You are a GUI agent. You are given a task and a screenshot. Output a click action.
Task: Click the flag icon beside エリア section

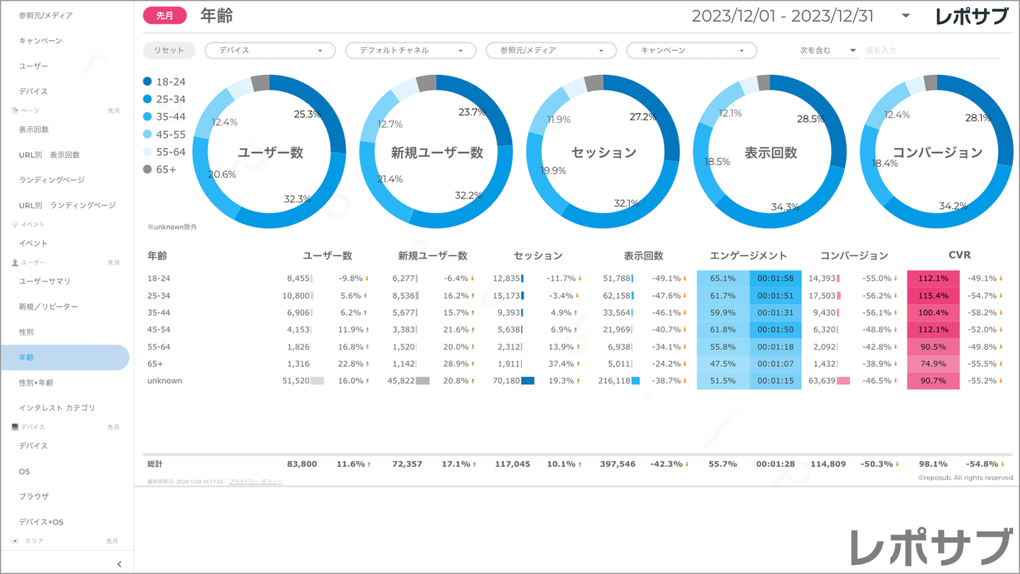tap(15, 541)
